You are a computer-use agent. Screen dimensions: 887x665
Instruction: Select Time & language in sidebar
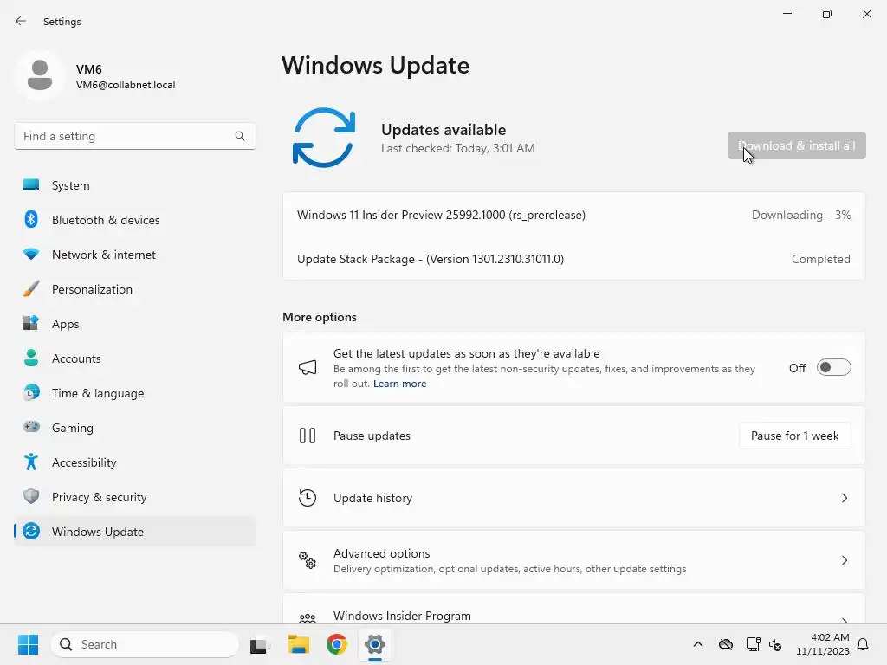(135, 392)
